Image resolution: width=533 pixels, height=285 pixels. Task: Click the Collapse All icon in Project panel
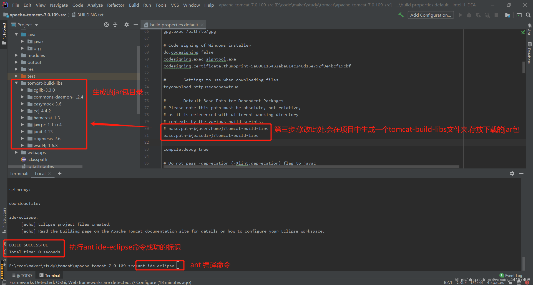point(115,25)
